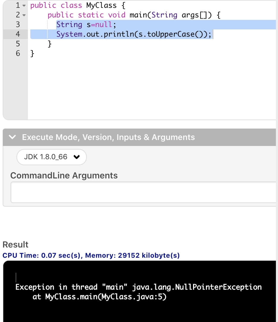Collapse the fold arrow on line 1
The width and height of the screenshot is (278, 322).
coord(24,6)
